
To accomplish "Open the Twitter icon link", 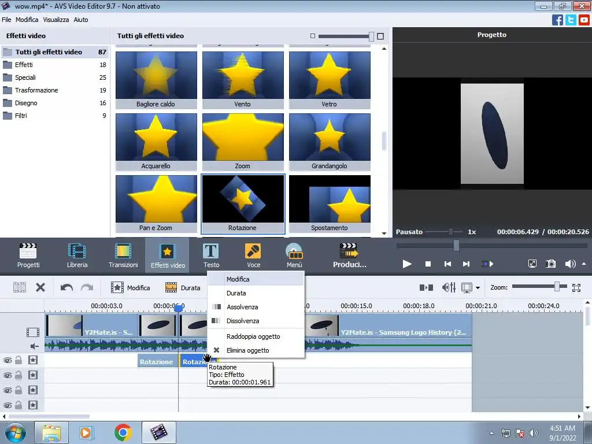I will point(571,20).
